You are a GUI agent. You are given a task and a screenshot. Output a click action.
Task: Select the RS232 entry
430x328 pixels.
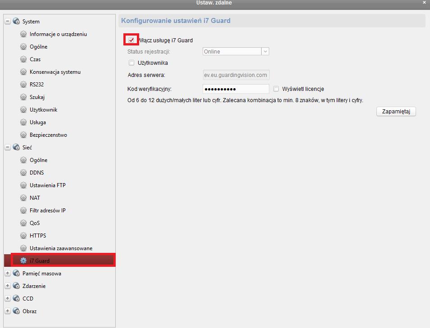pyautogui.click(x=37, y=85)
